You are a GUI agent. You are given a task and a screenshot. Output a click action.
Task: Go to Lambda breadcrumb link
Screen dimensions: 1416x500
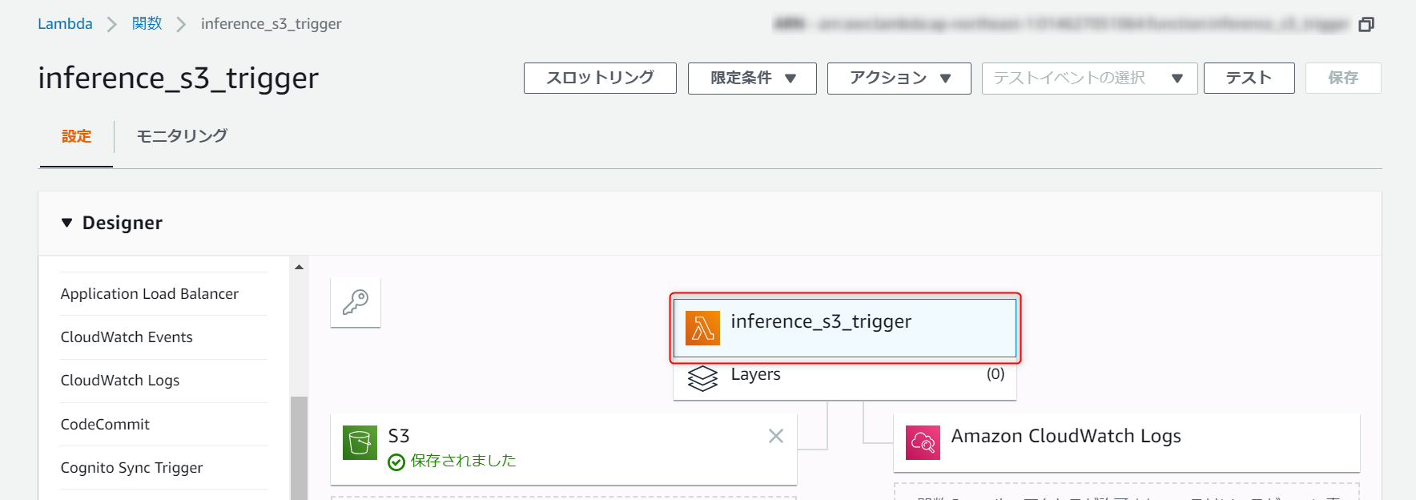click(65, 24)
